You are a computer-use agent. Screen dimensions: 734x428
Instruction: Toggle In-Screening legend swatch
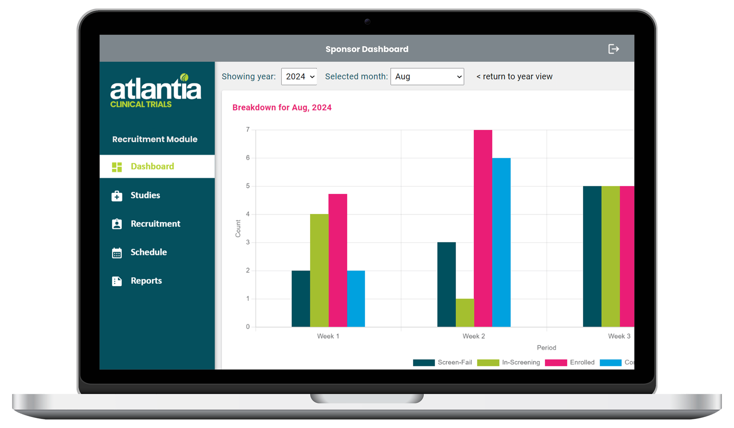[488, 363]
